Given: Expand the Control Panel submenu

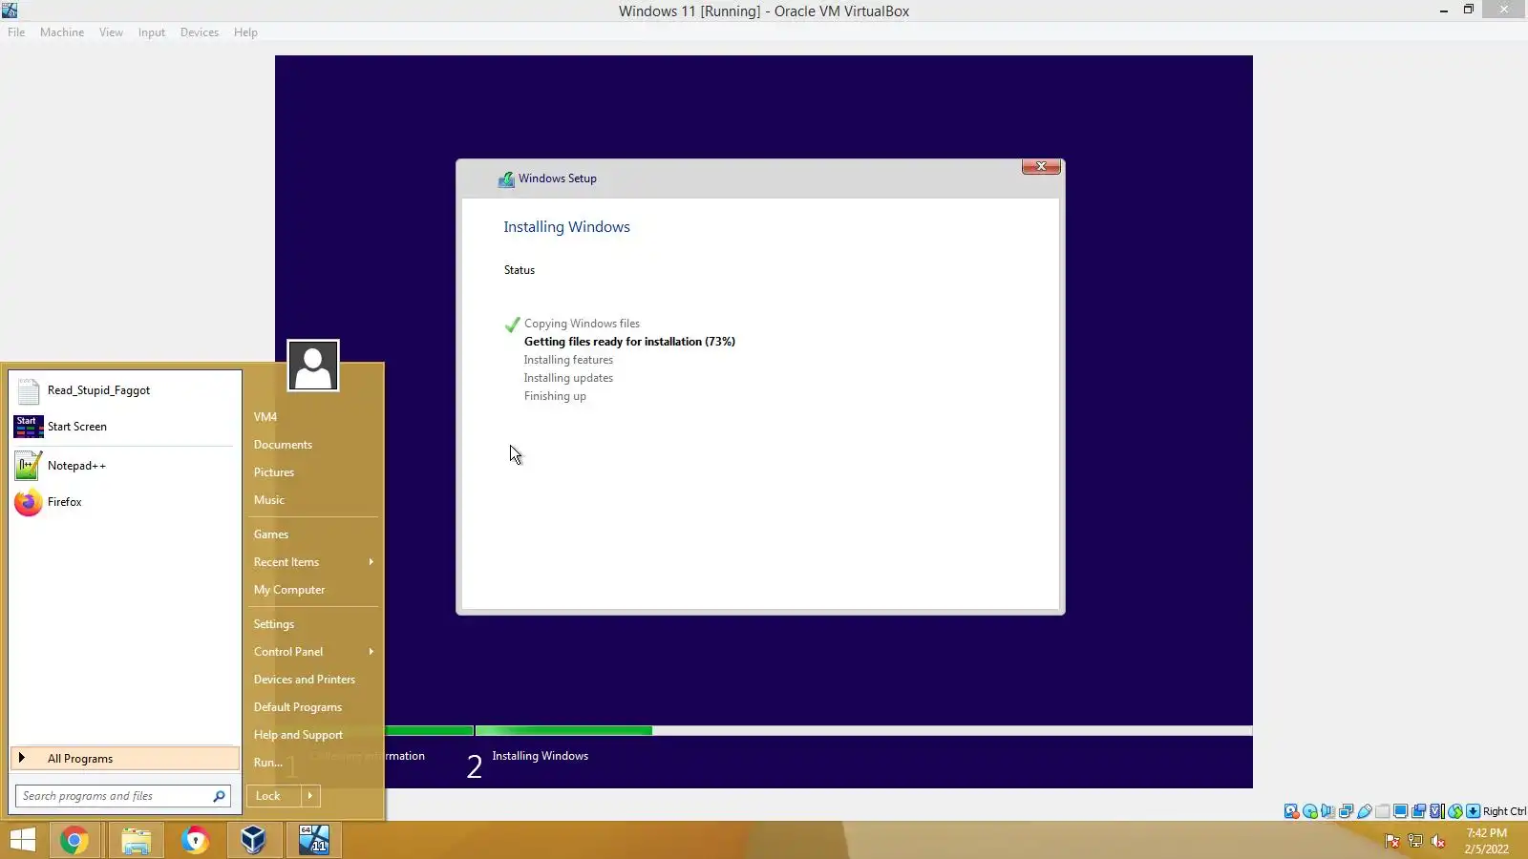Looking at the screenshot, I should (313, 652).
